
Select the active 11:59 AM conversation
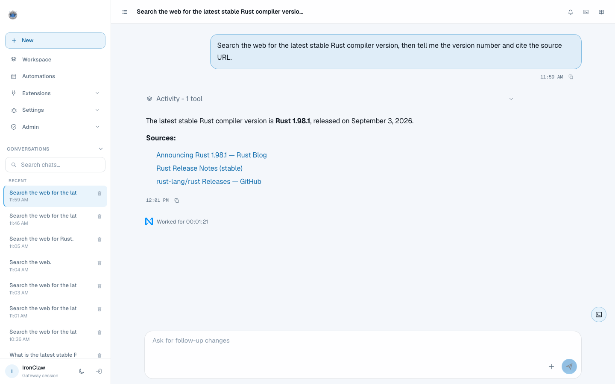55,196
